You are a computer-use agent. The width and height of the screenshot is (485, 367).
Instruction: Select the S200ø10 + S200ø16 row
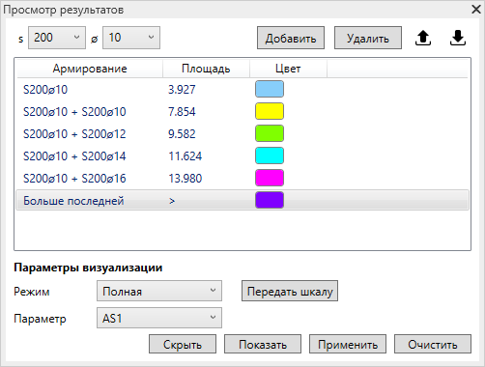pyautogui.click(x=242, y=178)
